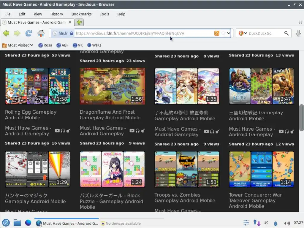Open YouTube link icon for 了不起的AI修仙 video
Image resolution: width=304 pixels, height=228 pixels.
[x=207, y=132]
